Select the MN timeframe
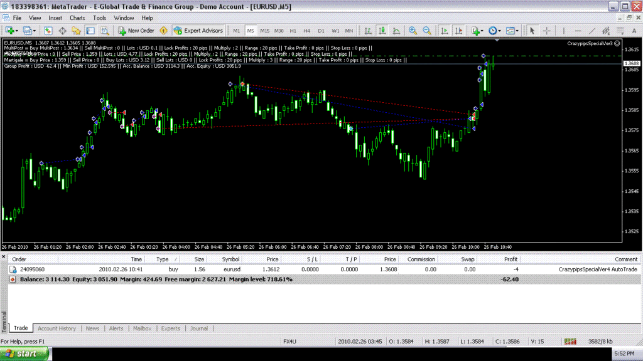 pos(349,31)
